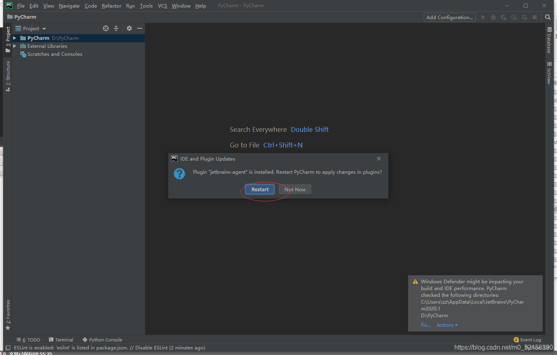This screenshot has height=355, width=557.
Task: Click Double Shift shortcut hint text
Action: point(310,129)
